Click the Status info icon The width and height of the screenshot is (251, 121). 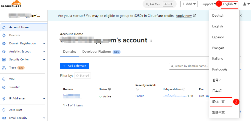pyautogui.click(x=109, y=89)
